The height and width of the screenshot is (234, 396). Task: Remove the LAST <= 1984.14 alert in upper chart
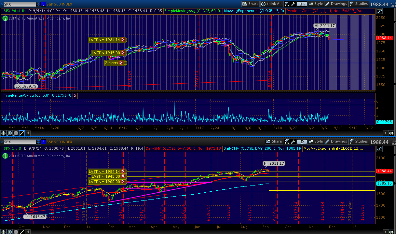pyautogui.click(x=123, y=40)
